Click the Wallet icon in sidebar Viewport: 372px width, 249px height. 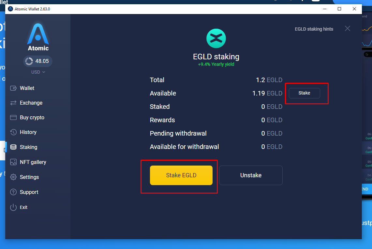[13, 88]
